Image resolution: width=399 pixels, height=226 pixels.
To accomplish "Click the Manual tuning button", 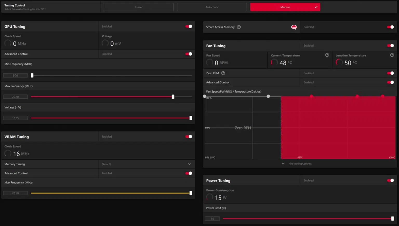I will (285, 7).
